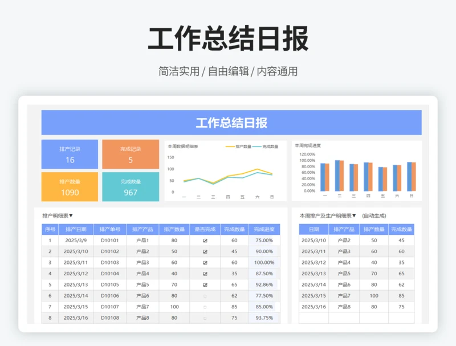Viewport: 456px width, 346px height.
Task: Expand the 排产明细表 triangle marker
Action: [x=71, y=216]
